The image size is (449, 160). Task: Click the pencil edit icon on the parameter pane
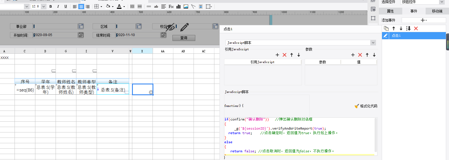[184, 27]
